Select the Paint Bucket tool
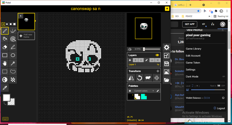 tap(5, 39)
